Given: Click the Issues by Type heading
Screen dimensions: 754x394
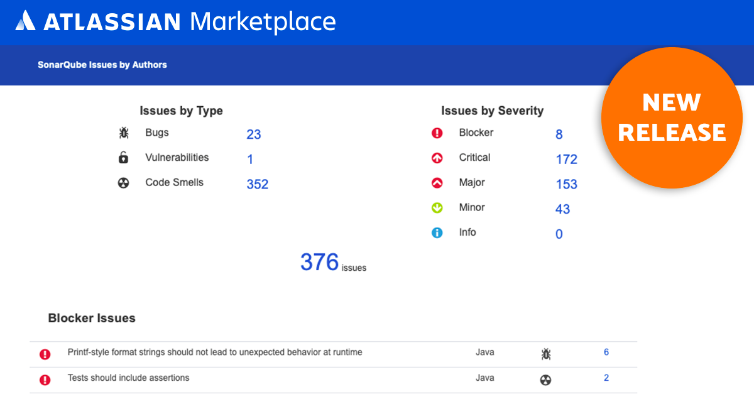Looking at the screenshot, I should click(181, 111).
